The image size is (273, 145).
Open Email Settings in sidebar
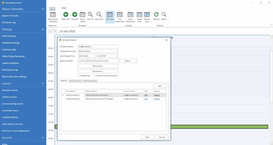pos(9,36)
